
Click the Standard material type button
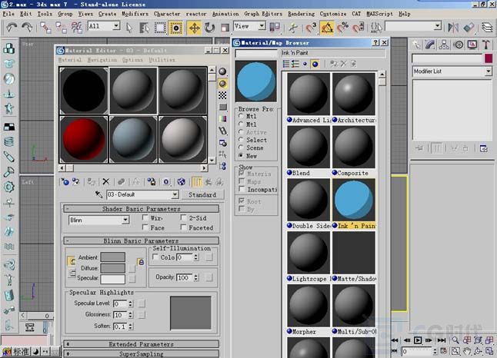coord(202,194)
